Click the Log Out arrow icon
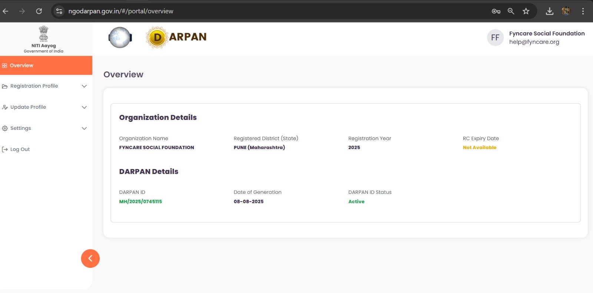Screen dimensions: 593x293 click(5, 149)
